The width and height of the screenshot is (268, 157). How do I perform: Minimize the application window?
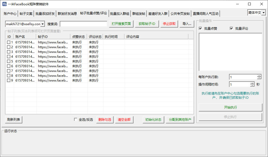[x=237, y=4]
